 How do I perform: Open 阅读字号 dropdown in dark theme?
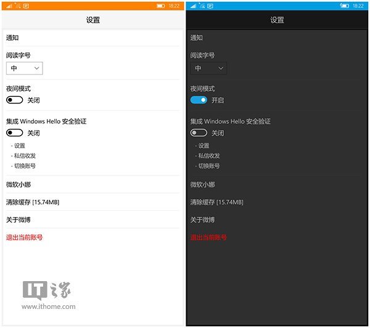click(208, 68)
